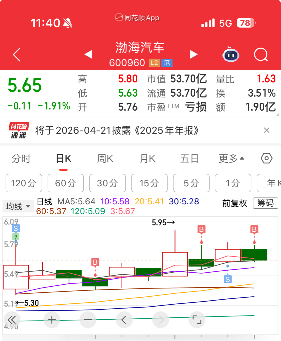Tap the tall red candle near 5.95

175,264
